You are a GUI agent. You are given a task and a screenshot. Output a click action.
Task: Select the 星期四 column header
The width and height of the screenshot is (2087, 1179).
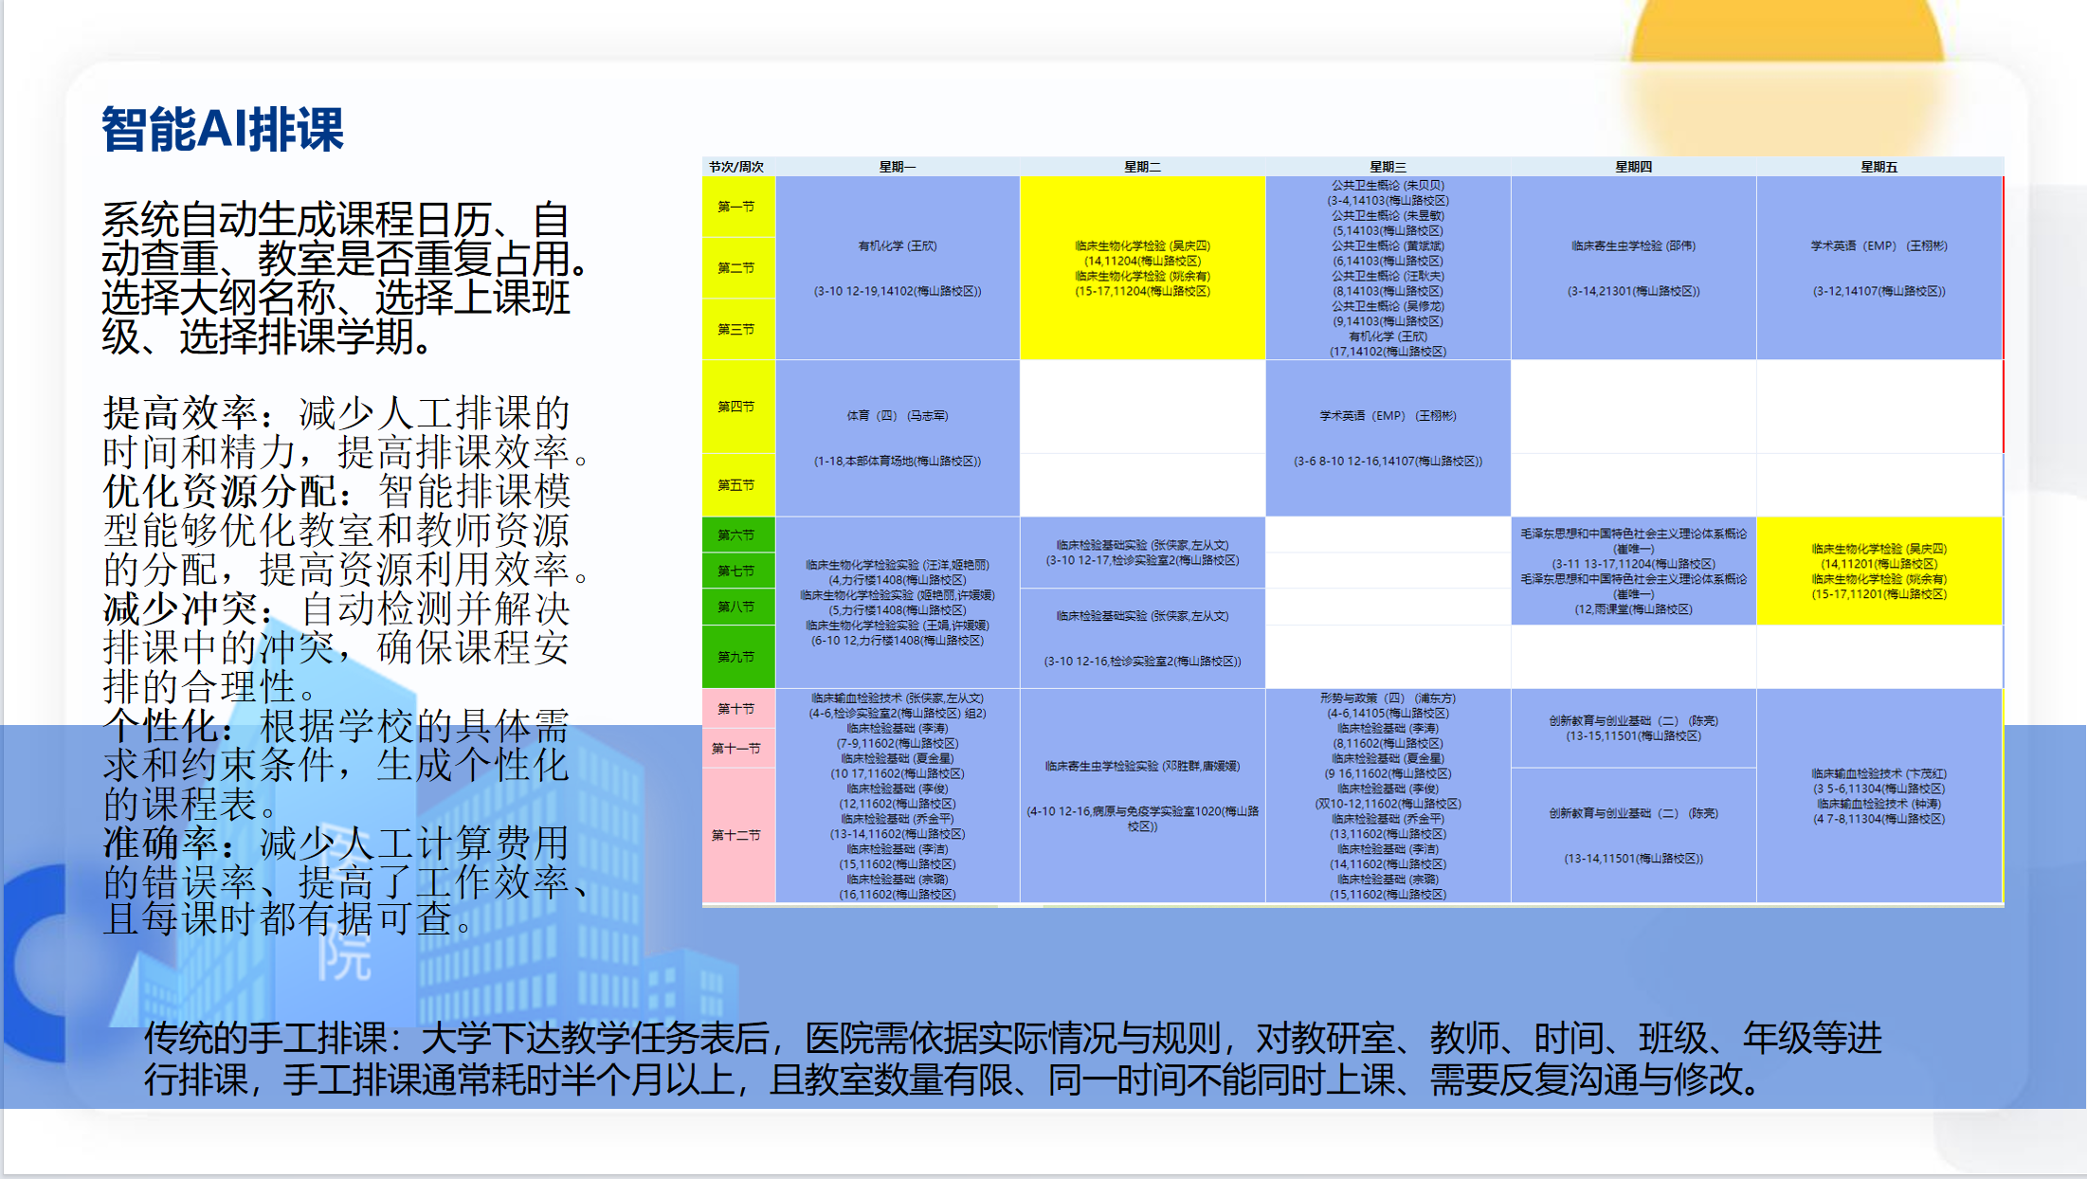(1633, 167)
